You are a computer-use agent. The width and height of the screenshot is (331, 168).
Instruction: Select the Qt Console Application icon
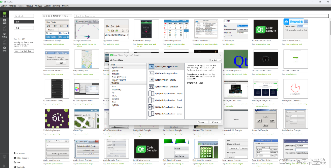(151, 73)
